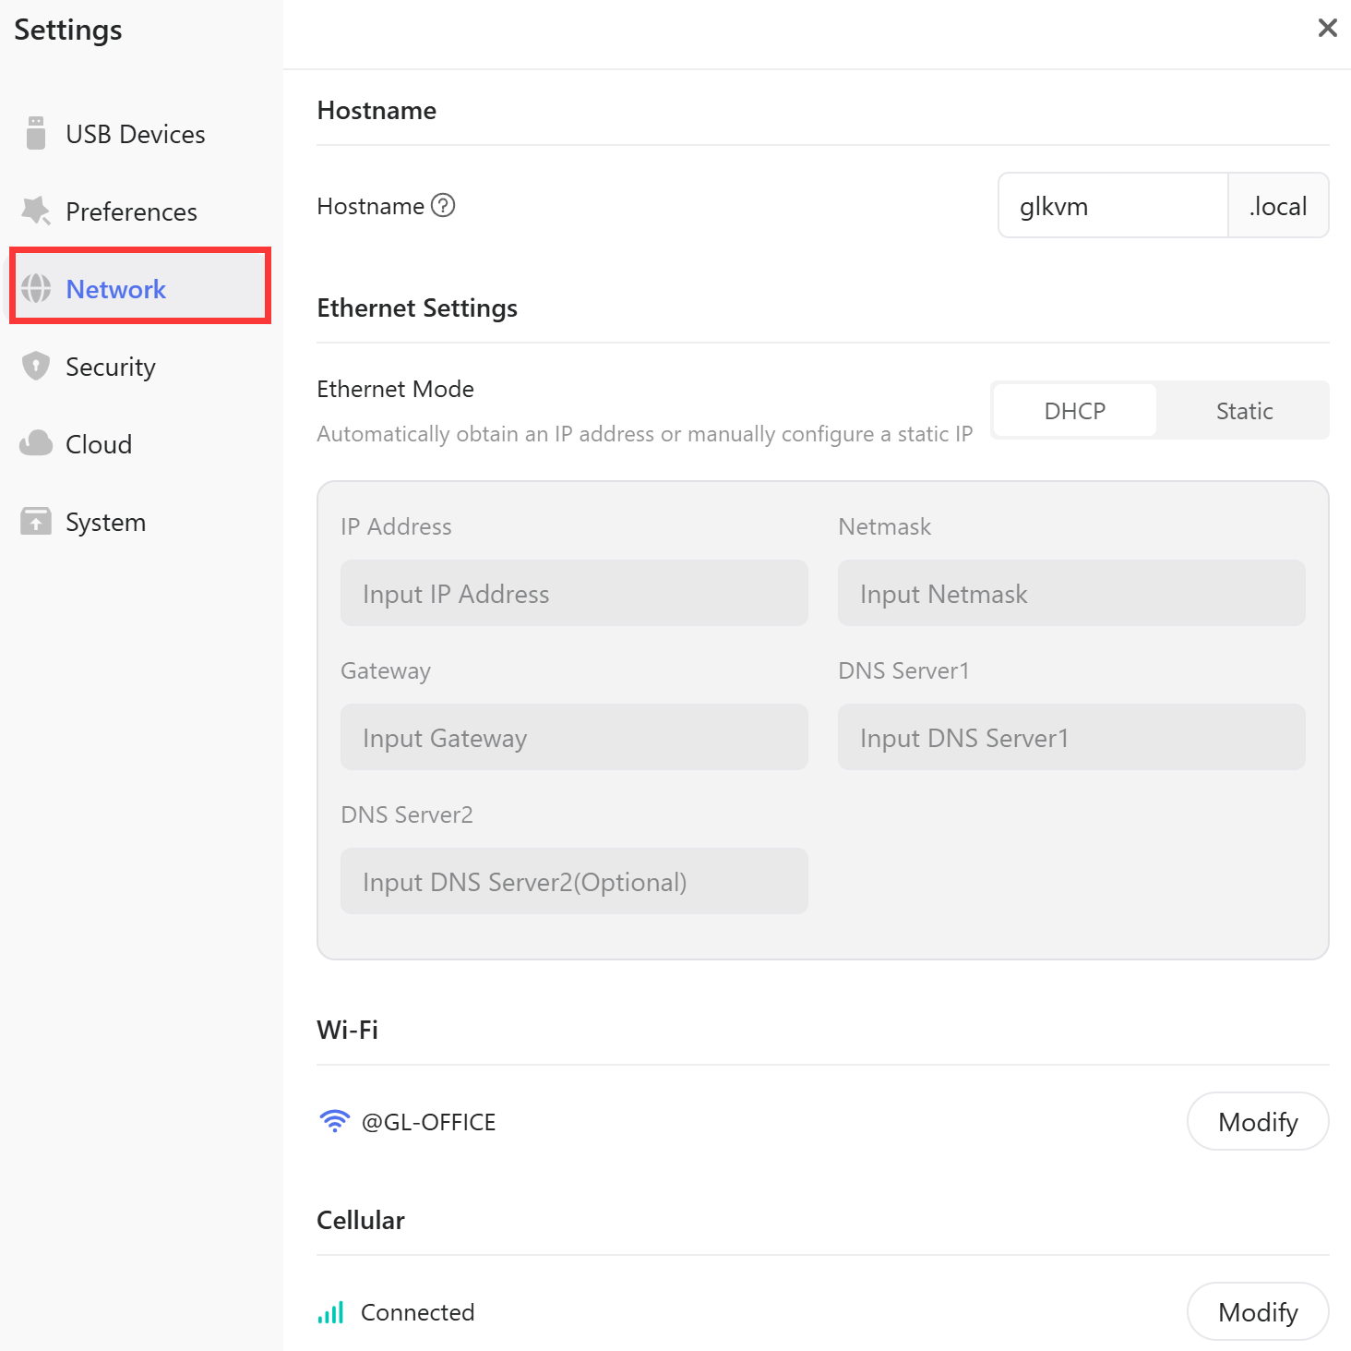Focus the glkvm hostname field
The height and width of the screenshot is (1351, 1351).
[x=1113, y=205]
